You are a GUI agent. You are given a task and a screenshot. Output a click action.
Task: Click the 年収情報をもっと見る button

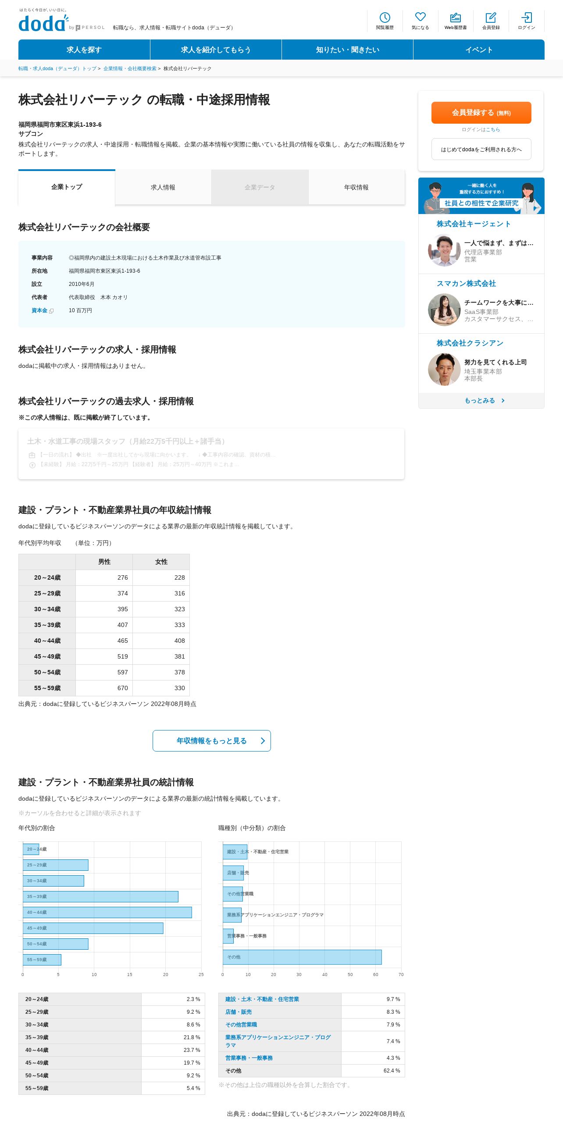click(x=212, y=741)
